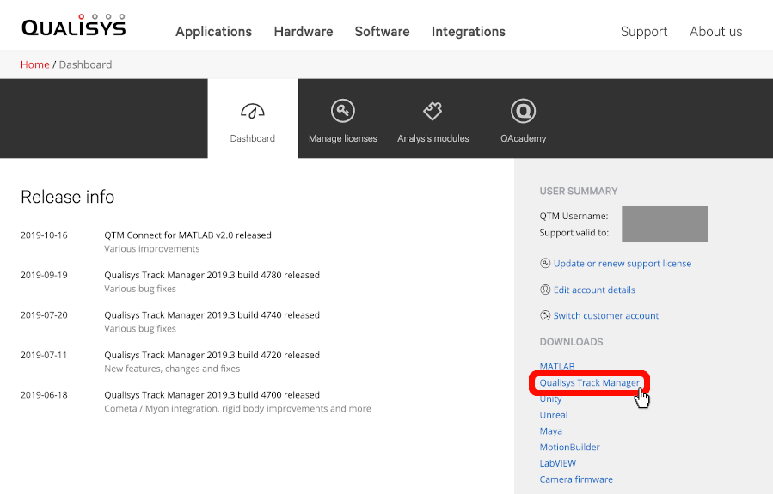
Task: Click the QAcademy Q icon
Action: [523, 111]
